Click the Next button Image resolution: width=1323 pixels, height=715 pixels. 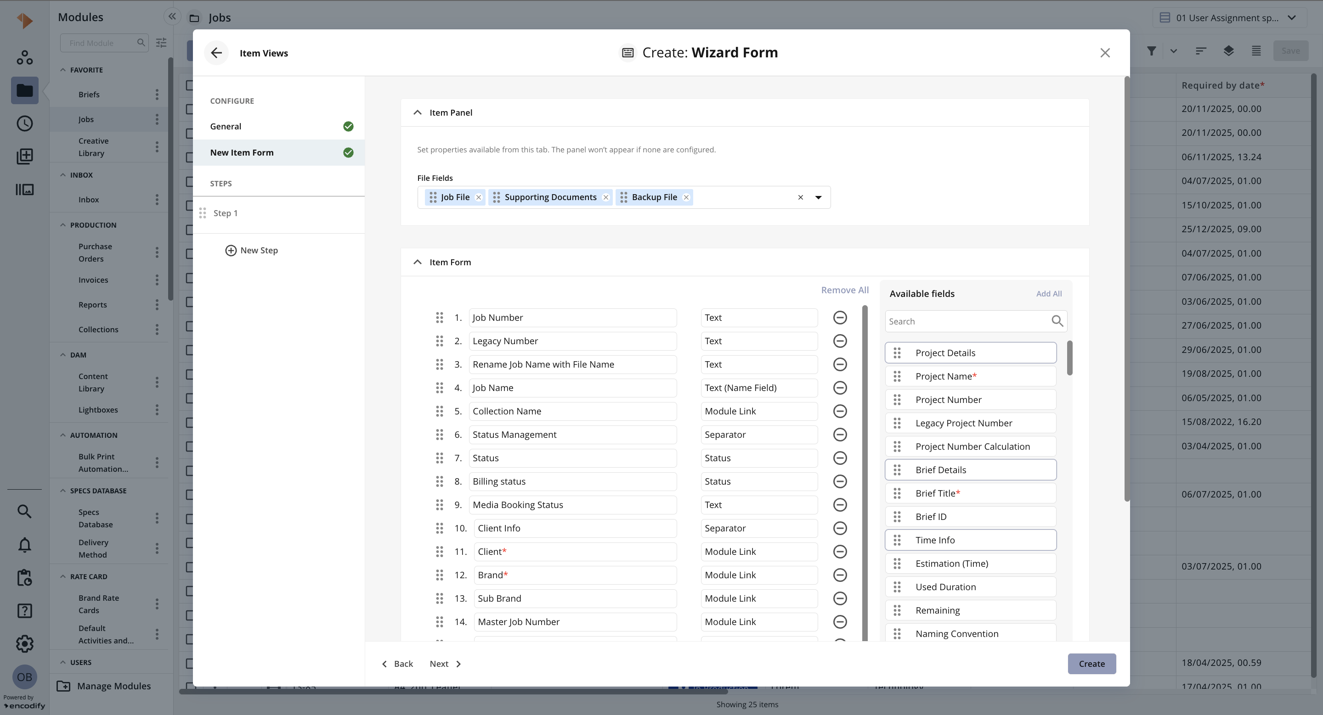(445, 664)
